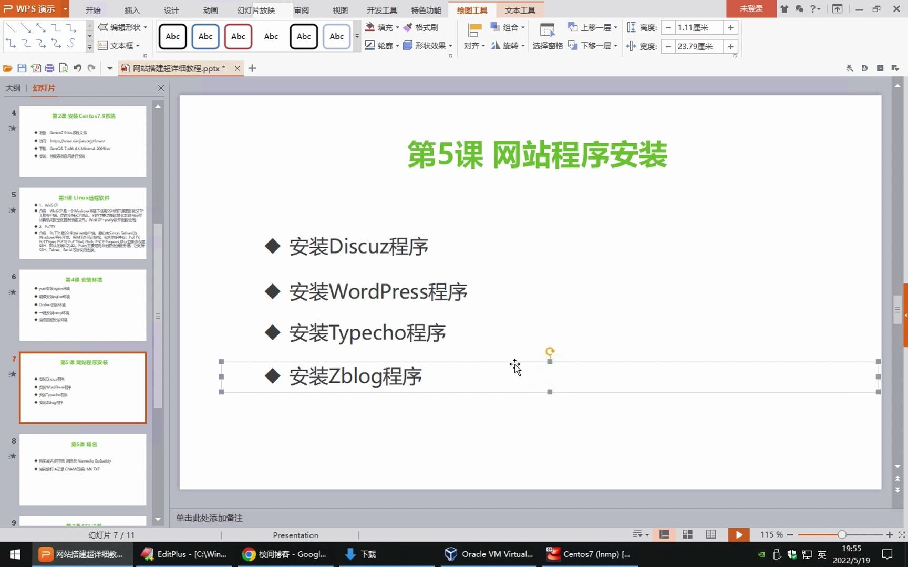Choose the double-arrow line shape

pos(41,27)
